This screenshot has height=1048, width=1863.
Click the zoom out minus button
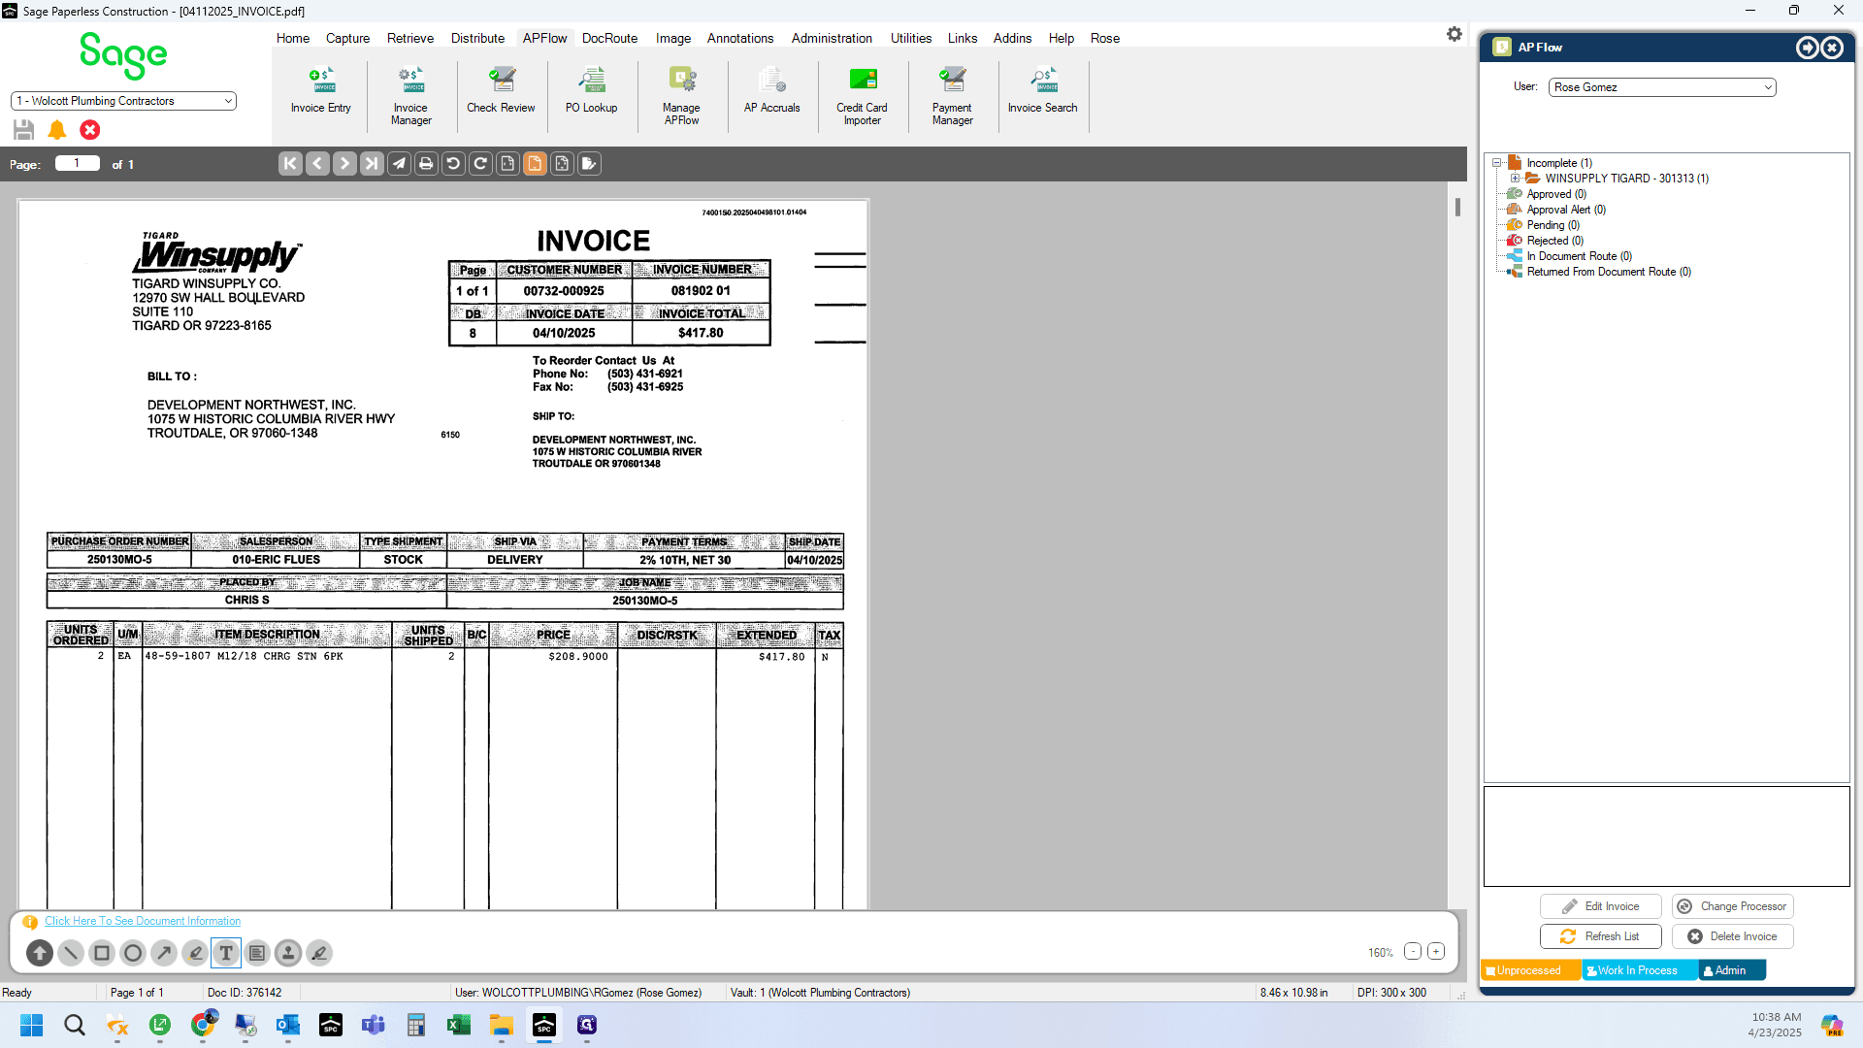(x=1413, y=952)
